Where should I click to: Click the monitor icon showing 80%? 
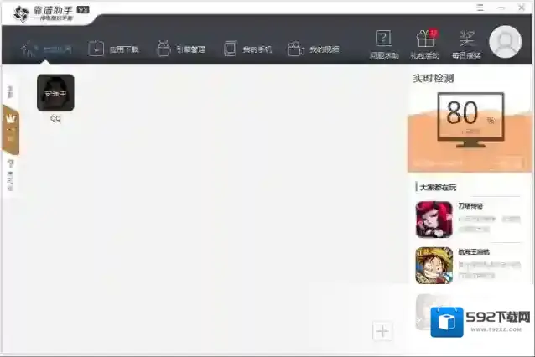pos(470,119)
